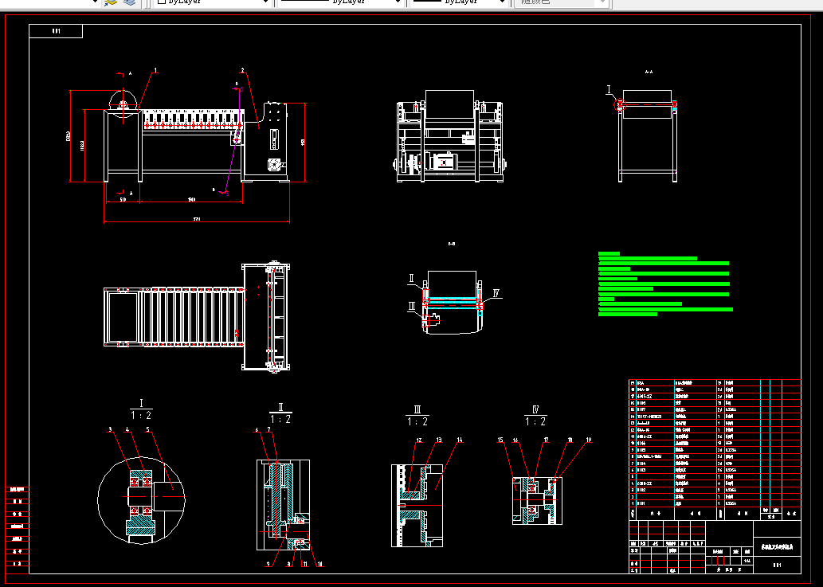Open the lineweight ByLayer dropdown
This screenshot has width=823, height=587.
[x=460, y=2]
